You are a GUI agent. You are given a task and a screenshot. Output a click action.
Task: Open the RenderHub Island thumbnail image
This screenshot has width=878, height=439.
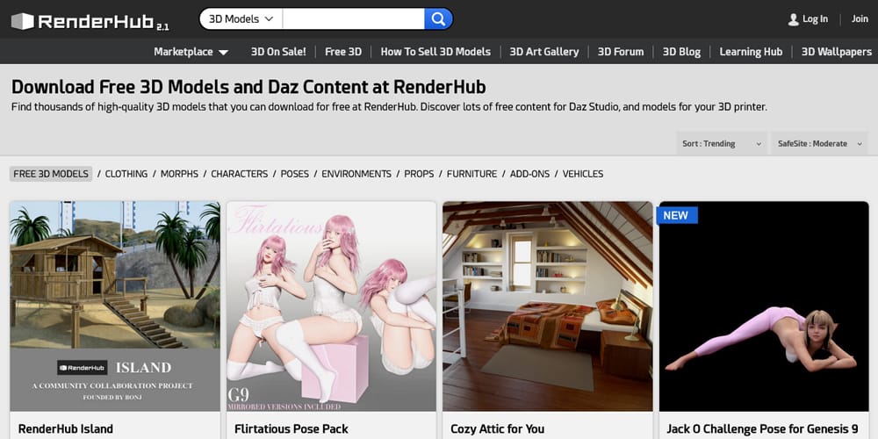click(x=115, y=306)
